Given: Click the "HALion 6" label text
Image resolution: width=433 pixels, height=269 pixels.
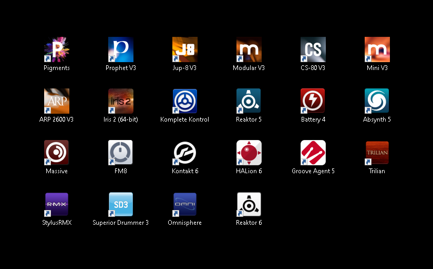Looking at the screenshot, I should tap(249, 171).
